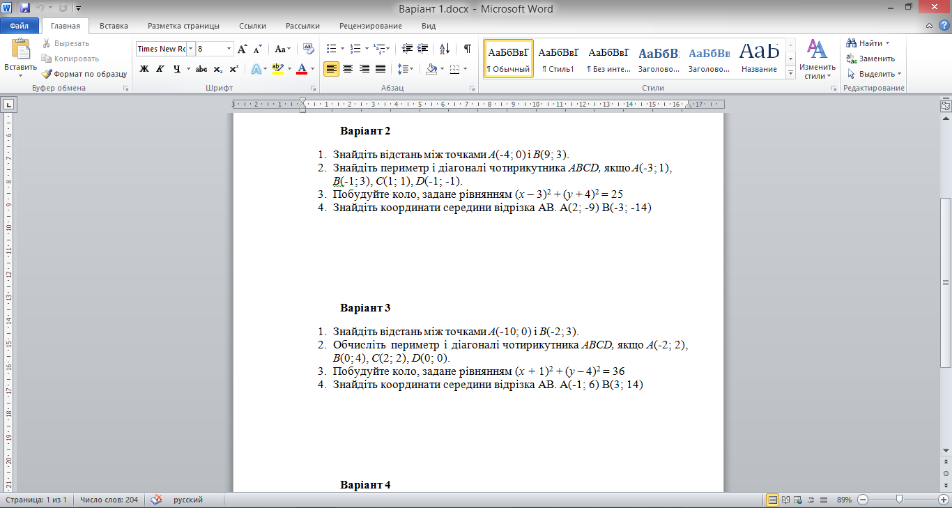This screenshot has width=952, height=508.
Task: Click the Save icon in Quick Access toolbar
Action: 25,8
